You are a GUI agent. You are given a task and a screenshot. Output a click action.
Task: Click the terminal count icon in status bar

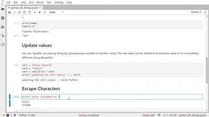coord(8,115)
